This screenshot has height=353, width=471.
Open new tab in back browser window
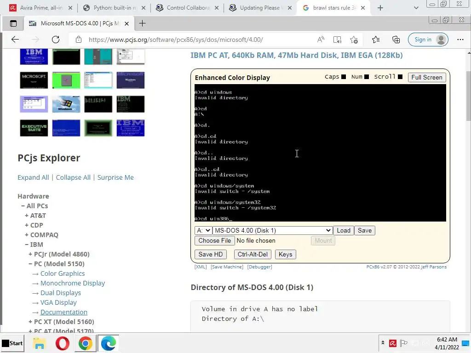point(380,8)
